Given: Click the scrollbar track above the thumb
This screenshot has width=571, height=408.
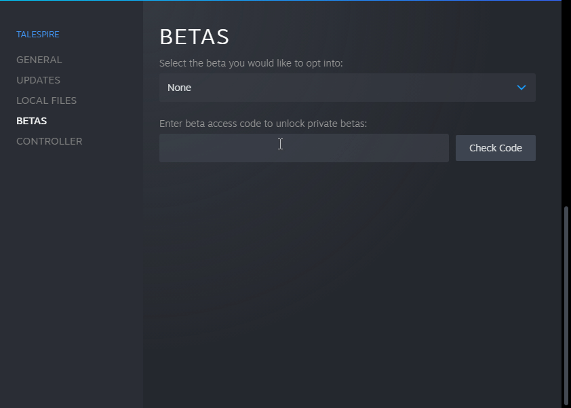Looking at the screenshot, I should (x=566, y=102).
